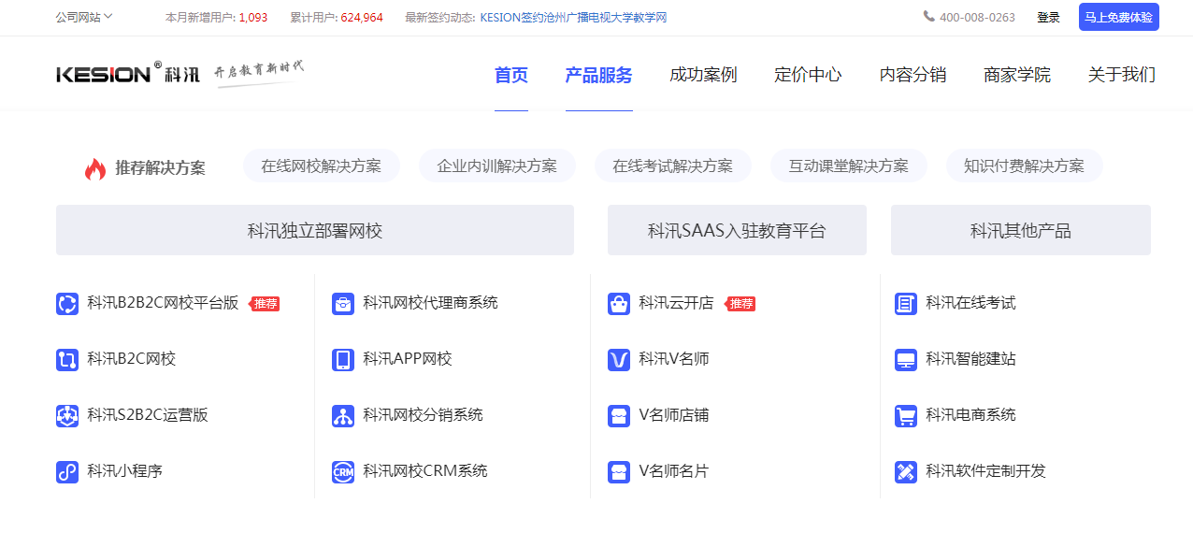
Task: Expand the 公司网站 dropdown
Action: [x=84, y=17]
